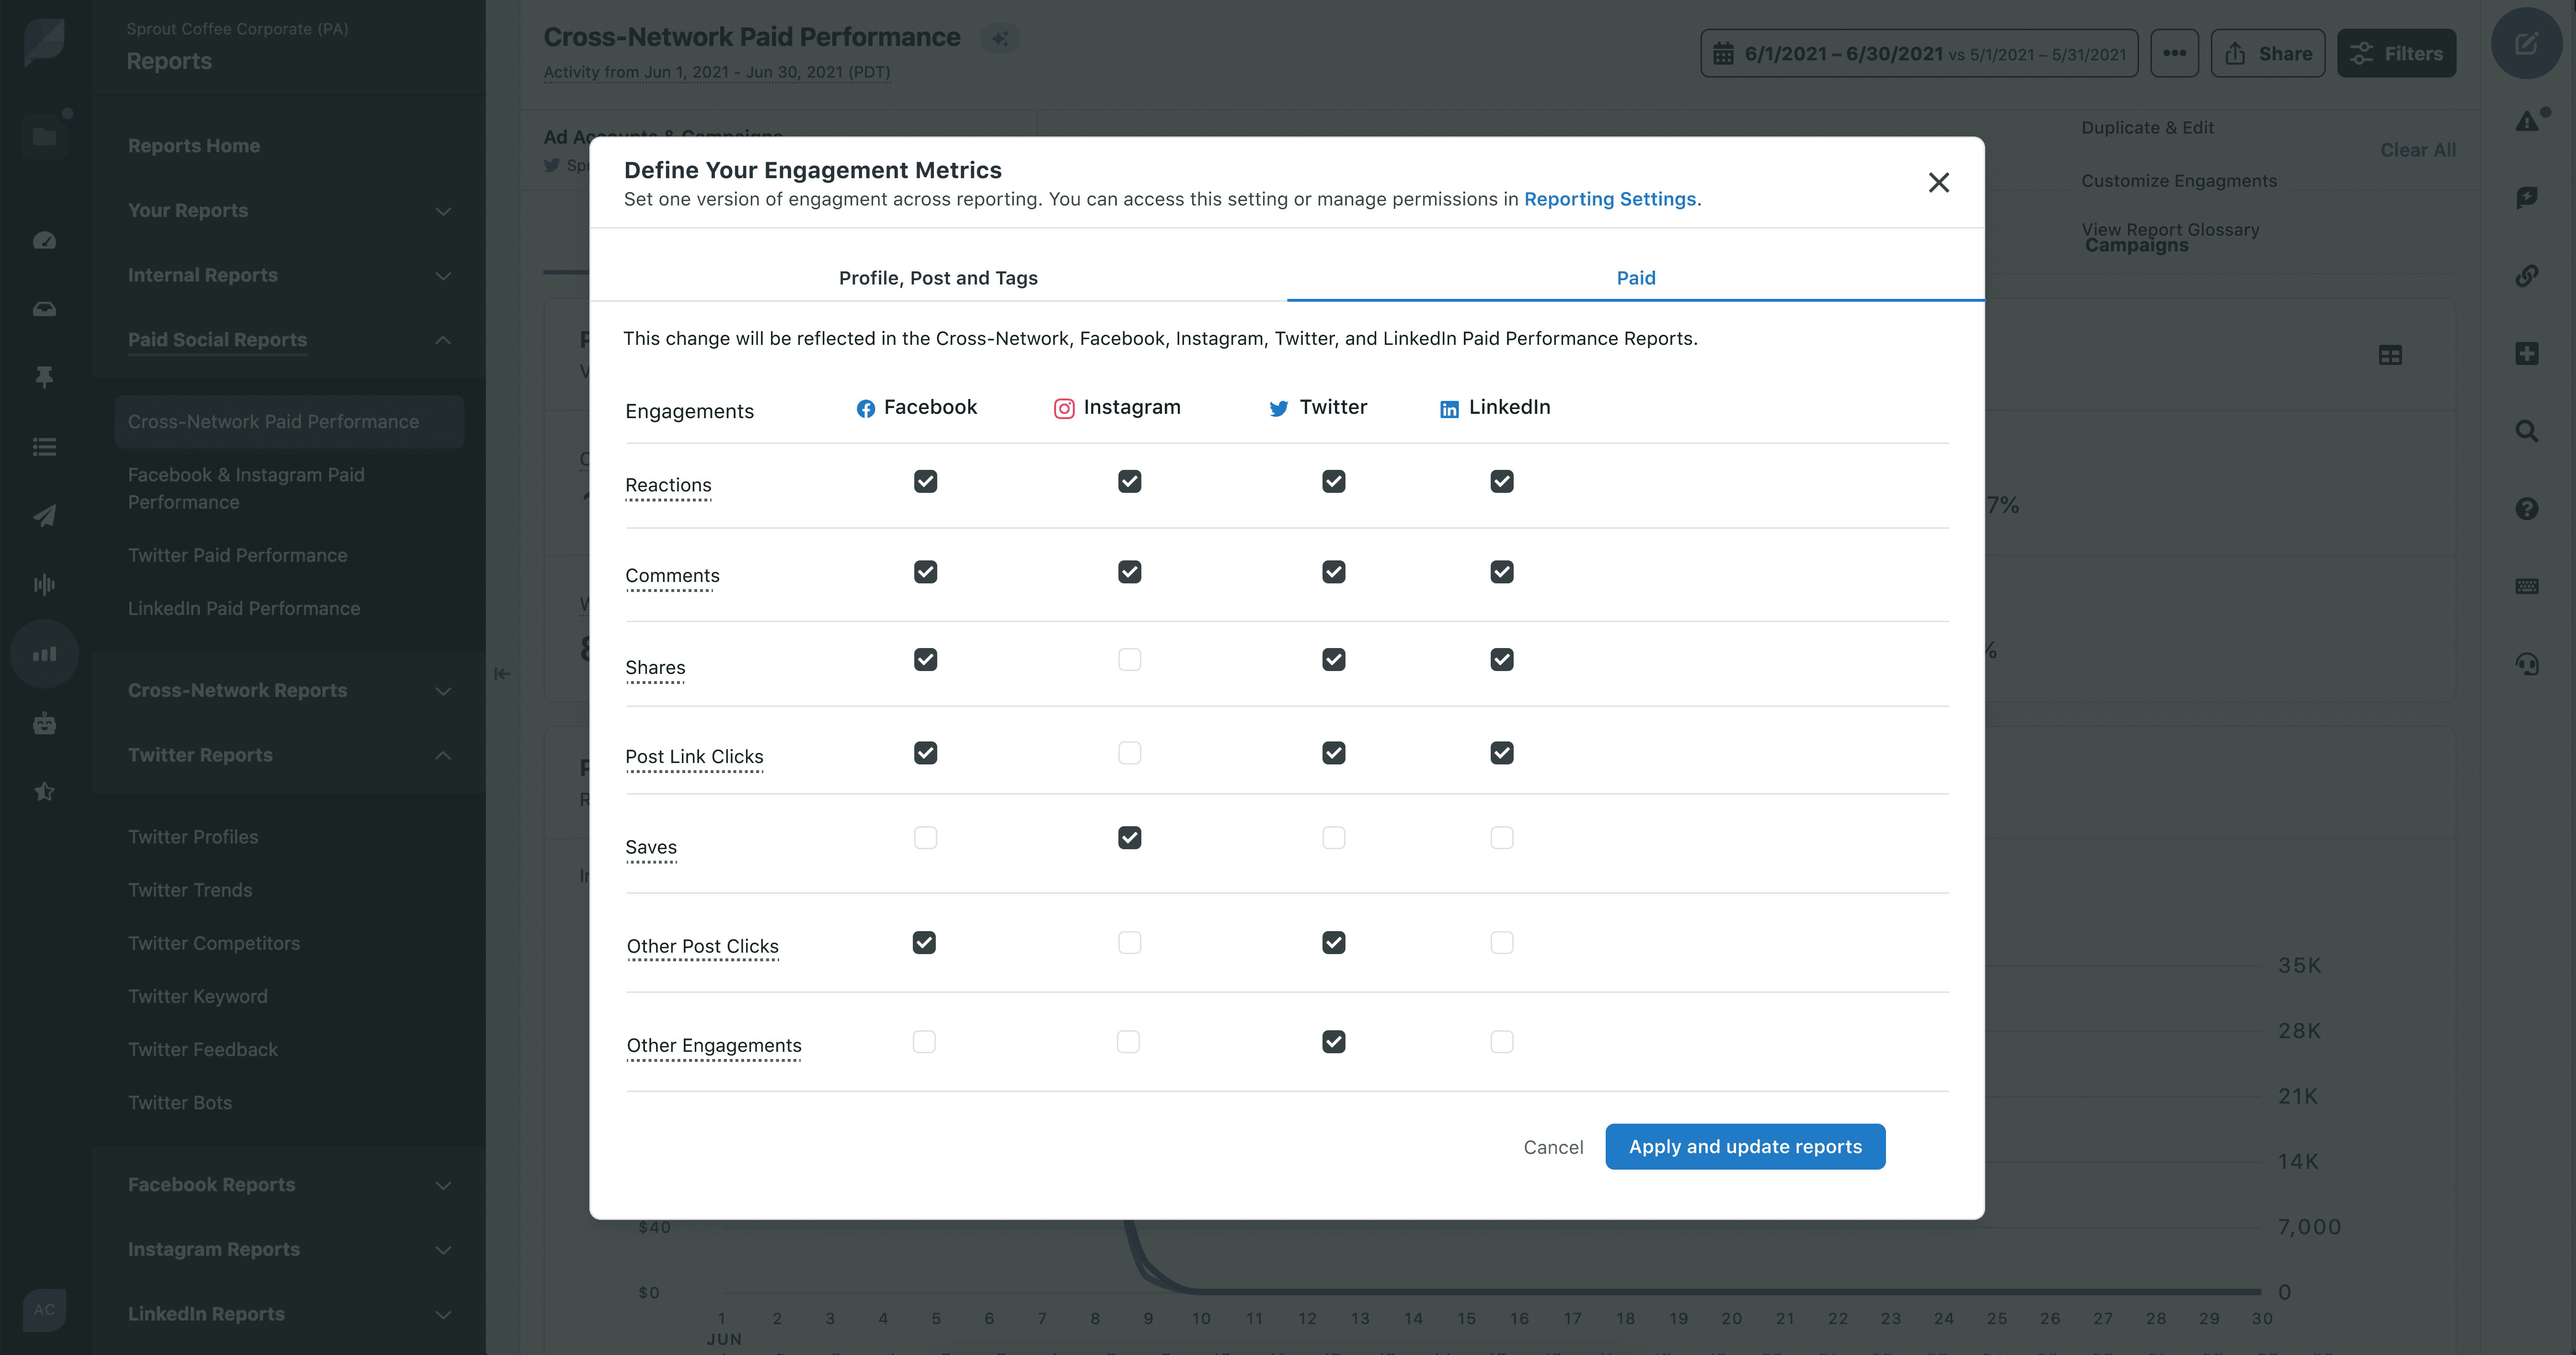Open the bot robot icon in sidebar
Viewport: 2576px width, 1355px height.
(x=44, y=723)
